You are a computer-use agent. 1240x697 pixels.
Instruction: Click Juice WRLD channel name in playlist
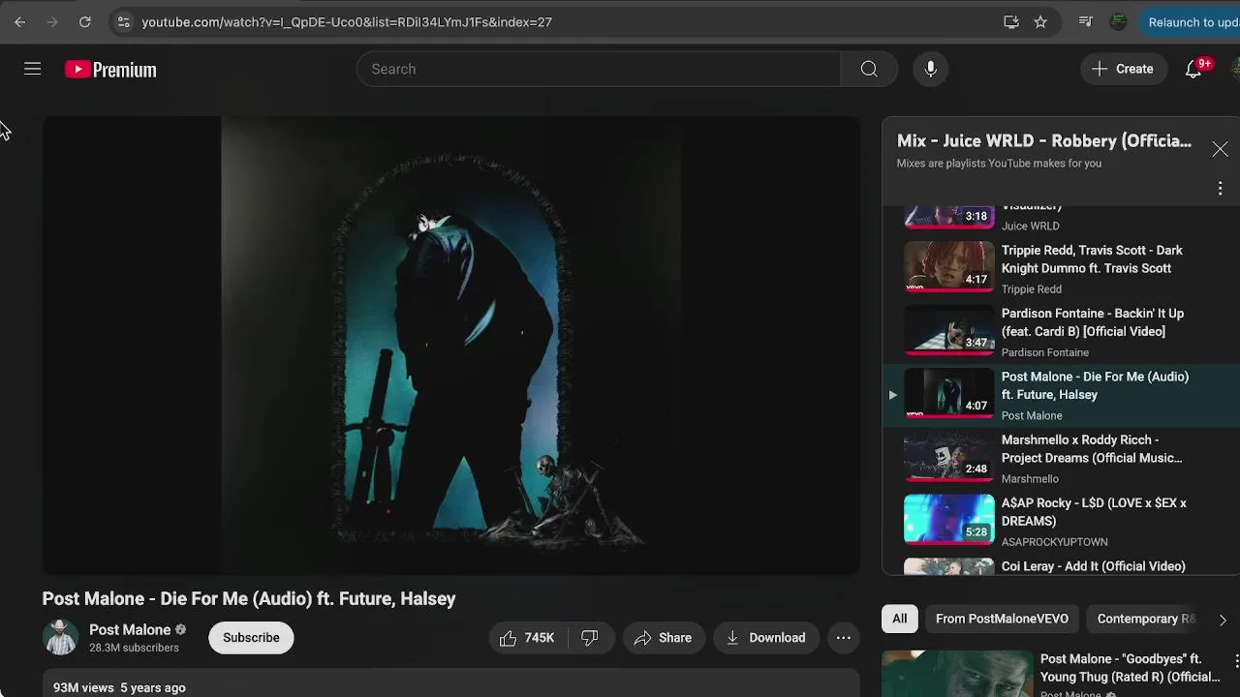click(1030, 226)
